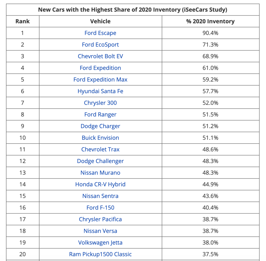Click the Nissan Versa link
The height and width of the screenshot is (261, 266).
point(100,231)
